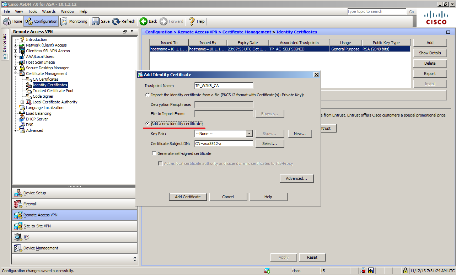The width and height of the screenshot is (456, 275).
Task: Collapse Certificate Management node
Action: (15, 74)
